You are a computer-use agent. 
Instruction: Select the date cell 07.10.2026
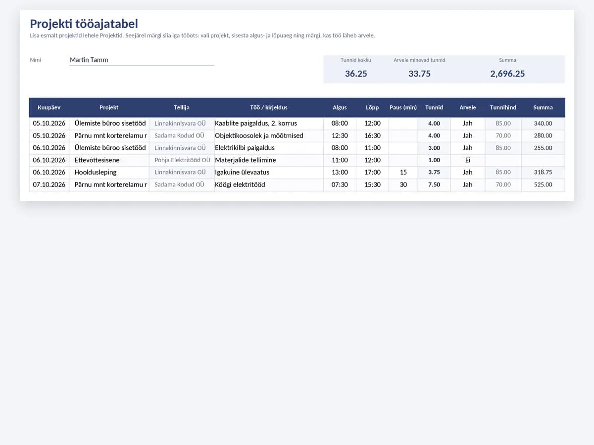49,184
